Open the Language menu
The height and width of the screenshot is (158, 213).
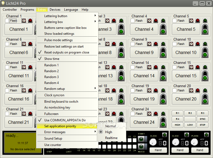(x=71, y=10)
